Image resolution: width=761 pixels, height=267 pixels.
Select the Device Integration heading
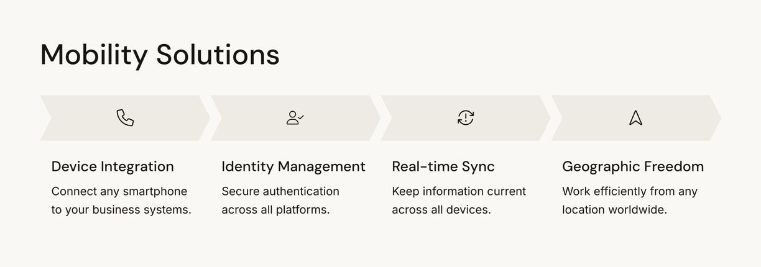click(113, 166)
